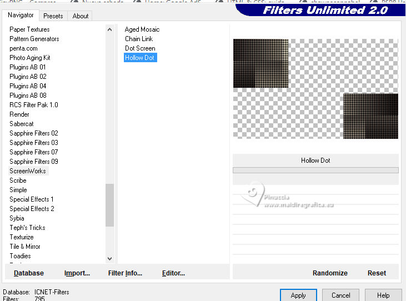Select Sybia category
The height and width of the screenshot is (301, 406).
[17, 218]
